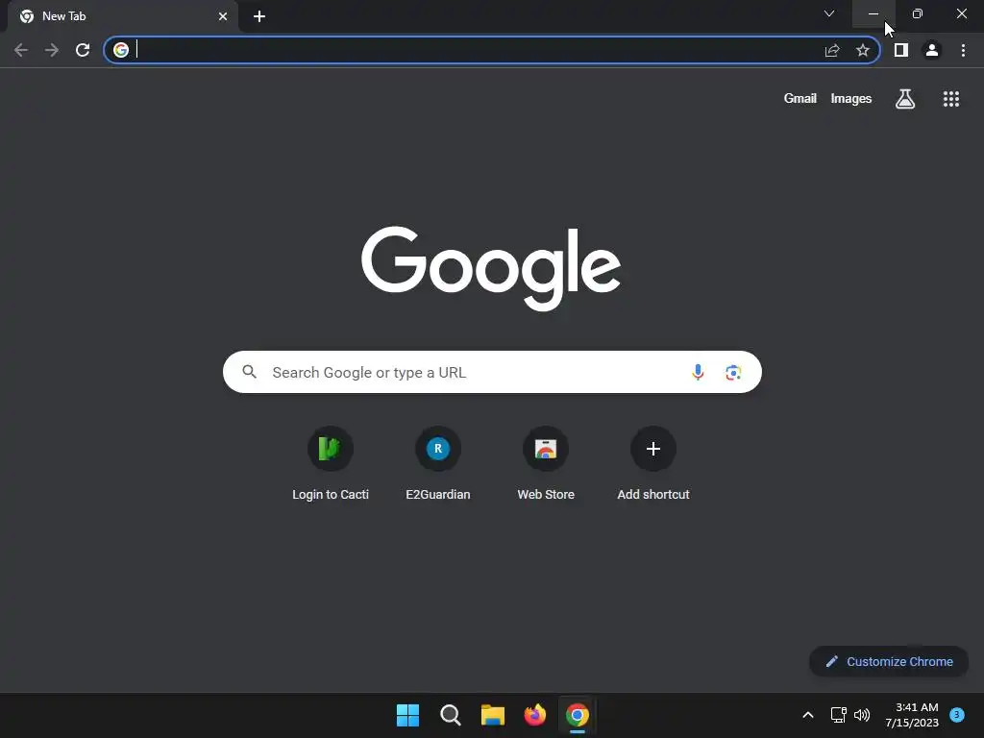Reload the current page

(83, 50)
